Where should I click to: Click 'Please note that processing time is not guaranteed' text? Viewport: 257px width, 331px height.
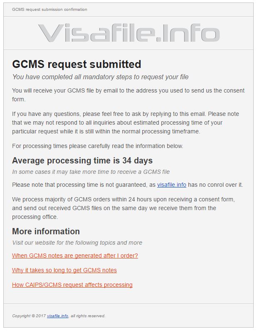click(84, 185)
